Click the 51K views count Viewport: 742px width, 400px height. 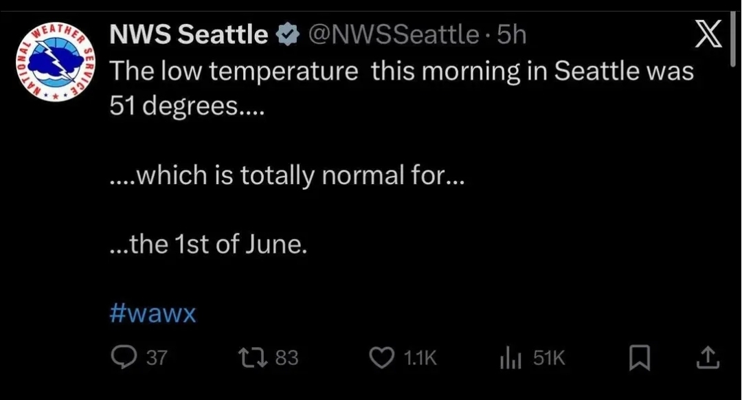pos(549,357)
